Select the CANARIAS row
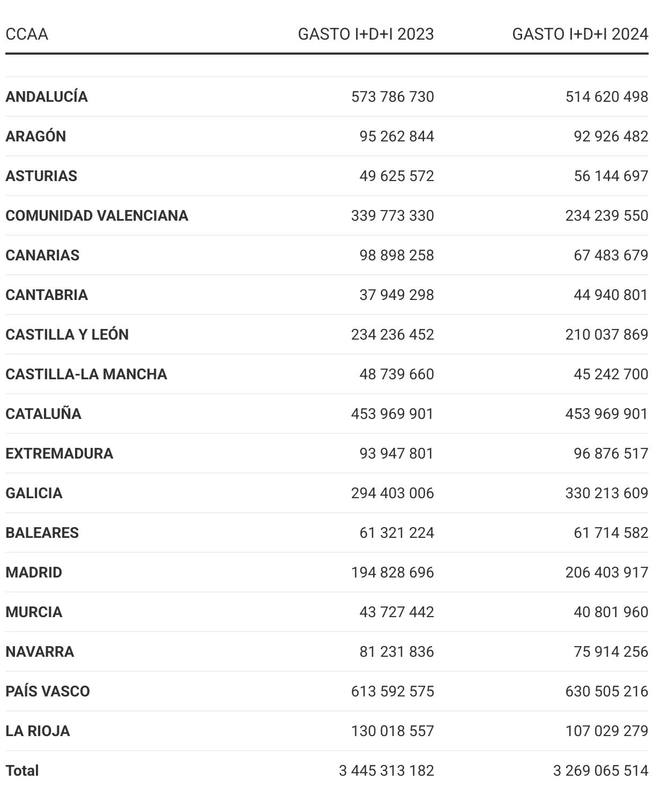 click(x=42, y=256)
